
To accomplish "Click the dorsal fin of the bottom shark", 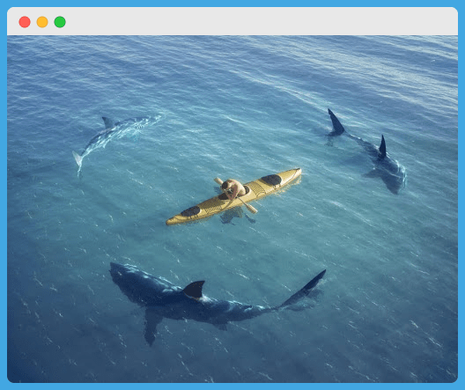I will 195,289.
